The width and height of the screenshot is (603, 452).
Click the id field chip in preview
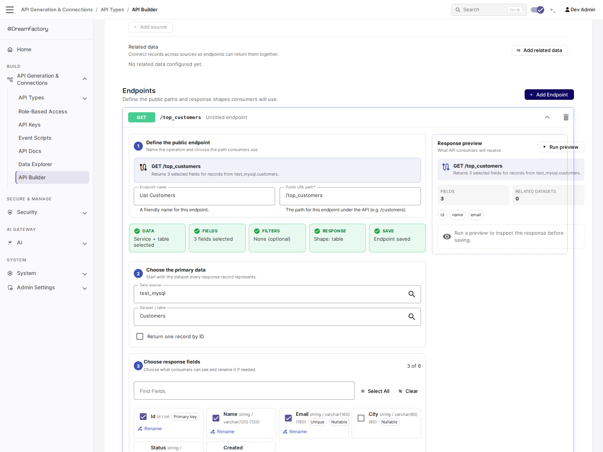point(442,215)
